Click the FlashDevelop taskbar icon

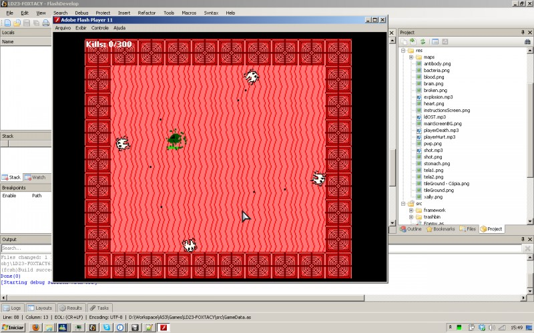(93, 328)
